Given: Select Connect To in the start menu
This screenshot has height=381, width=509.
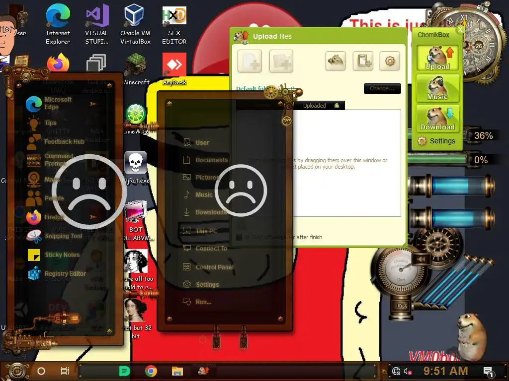Looking at the screenshot, I should (x=205, y=249).
